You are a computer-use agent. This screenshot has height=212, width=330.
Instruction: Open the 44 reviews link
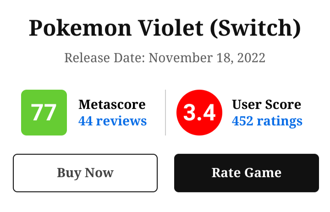pyautogui.click(x=112, y=121)
